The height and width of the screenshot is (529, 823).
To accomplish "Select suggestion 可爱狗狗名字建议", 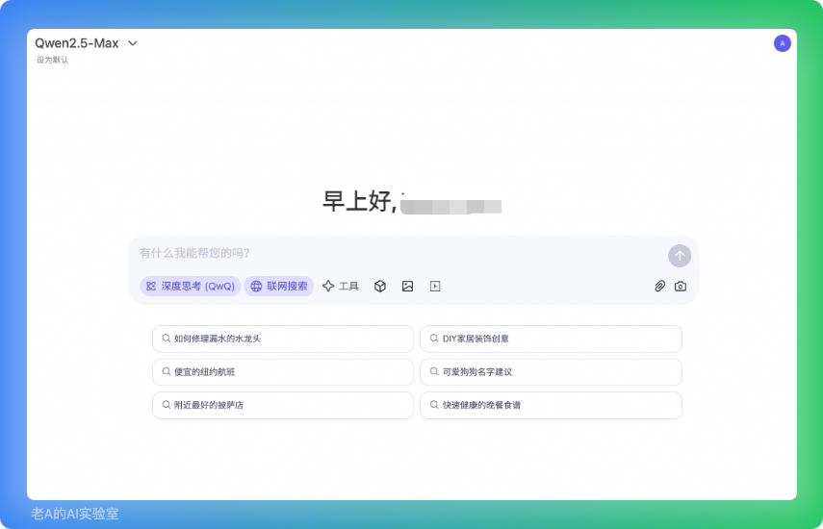I will click(x=551, y=371).
